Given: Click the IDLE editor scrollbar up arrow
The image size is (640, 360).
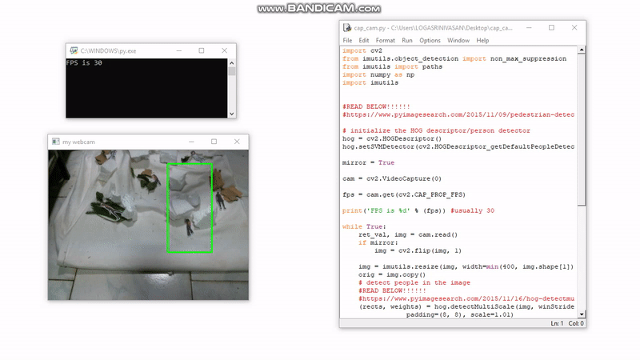Looking at the screenshot, I should [582, 50].
